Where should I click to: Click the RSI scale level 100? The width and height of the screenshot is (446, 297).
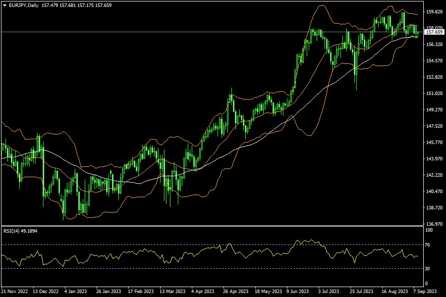pyautogui.click(x=429, y=230)
